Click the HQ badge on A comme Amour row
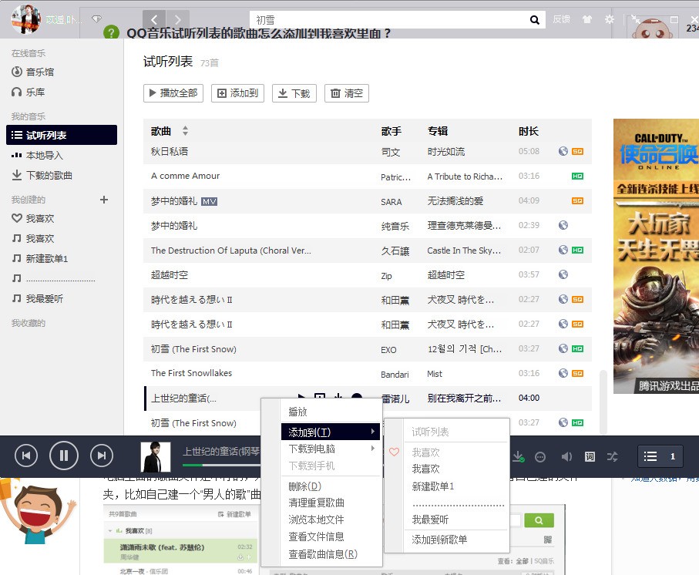The height and width of the screenshot is (575, 699). click(x=577, y=176)
